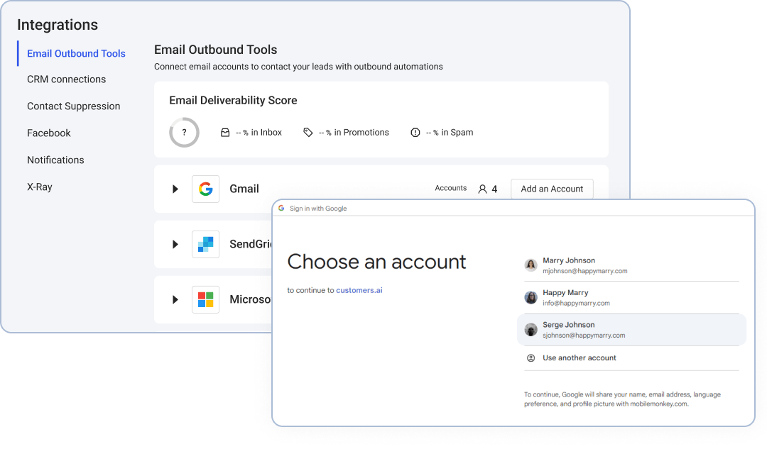Click the promotions tag icon
This screenshot has width=767, height=454.
pos(308,133)
